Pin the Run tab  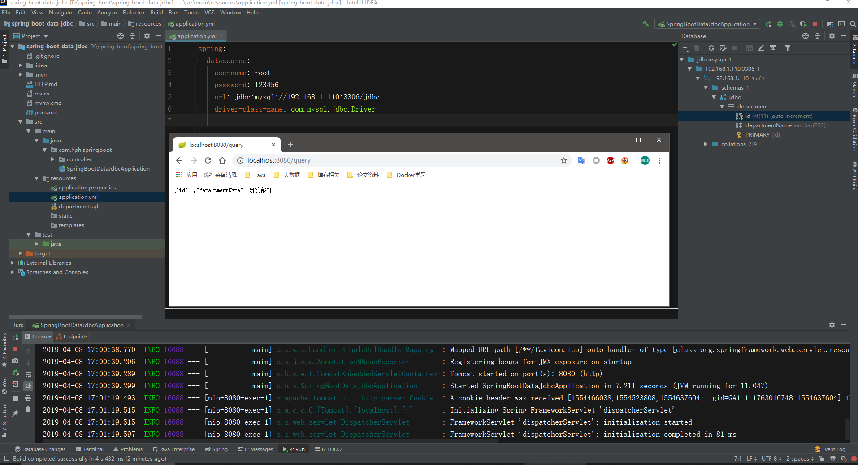pos(16,413)
